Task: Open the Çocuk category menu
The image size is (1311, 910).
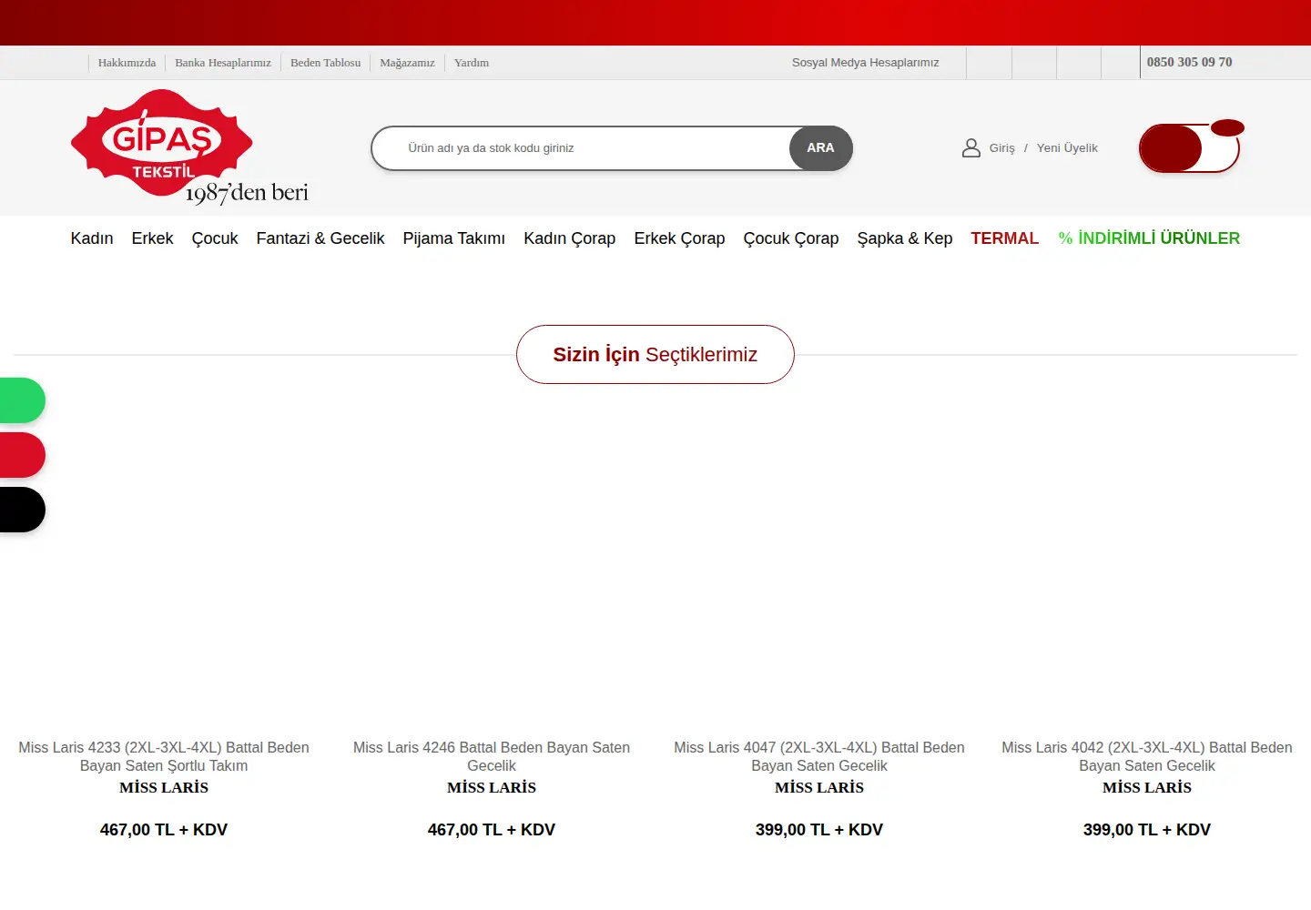Action: pyautogui.click(x=215, y=238)
